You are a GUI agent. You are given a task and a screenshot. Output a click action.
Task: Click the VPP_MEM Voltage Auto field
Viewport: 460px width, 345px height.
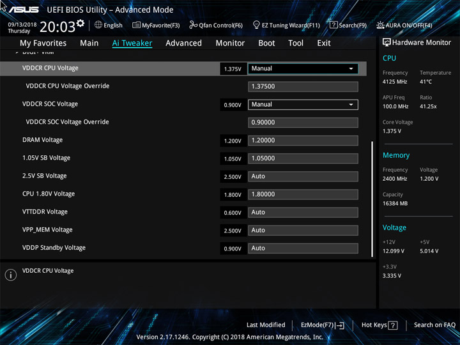pyautogui.click(x=303, y=230)
